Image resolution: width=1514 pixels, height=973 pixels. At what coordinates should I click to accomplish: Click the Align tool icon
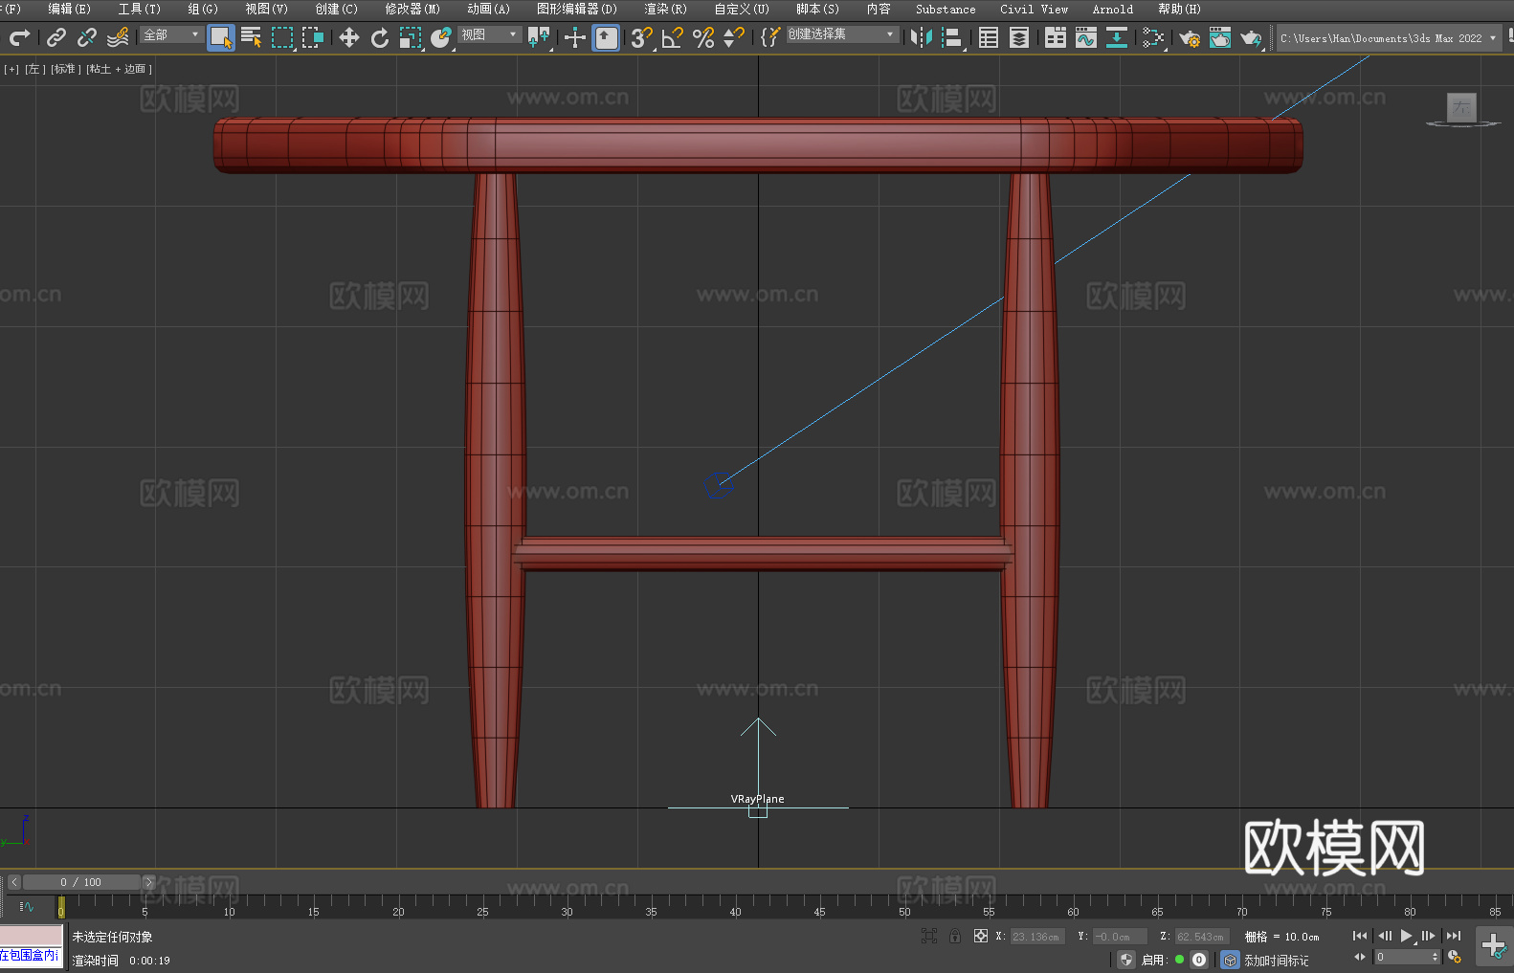coord(952,37)
